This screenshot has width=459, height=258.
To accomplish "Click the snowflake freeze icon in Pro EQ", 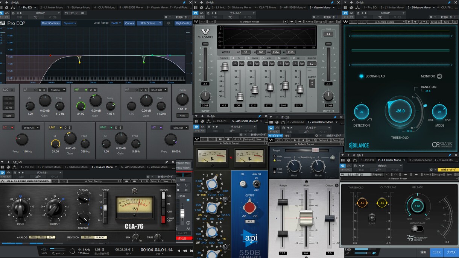I will [x=168, y=23].
